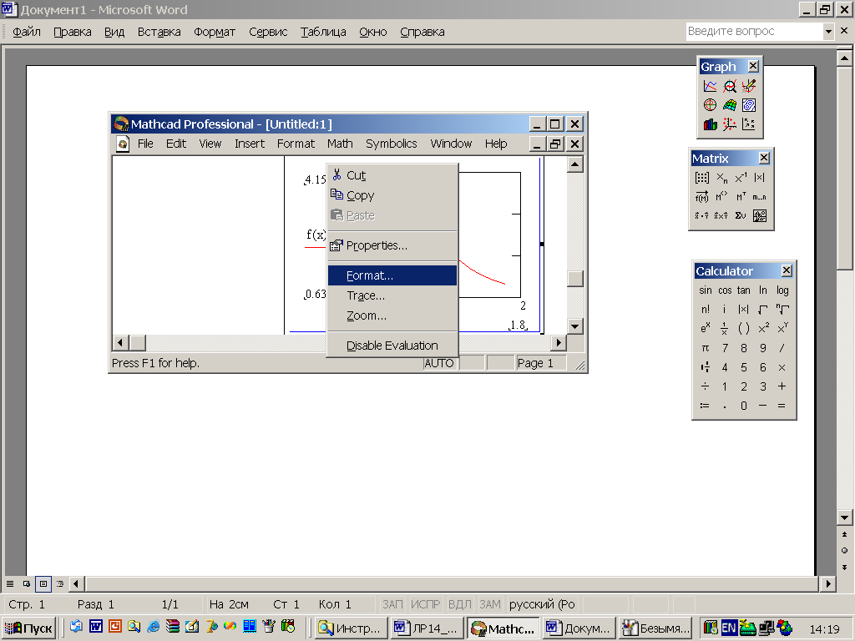Click the square root Calculator button
Viewport: 855px width, 641px height.
tap(763, 310)
